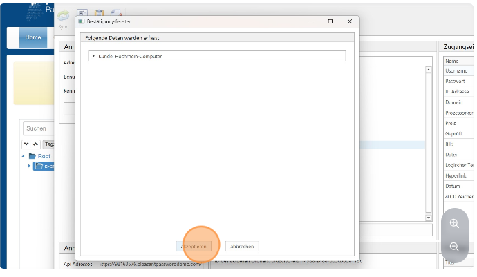
Task: Click the Bestätigungsfenster window title icon
Action: tap(82, 21)
